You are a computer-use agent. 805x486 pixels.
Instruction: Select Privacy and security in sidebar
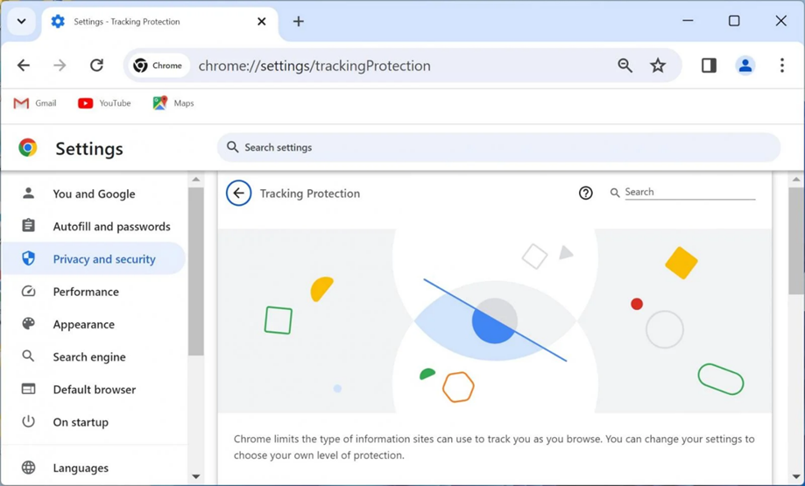(103, 259)
